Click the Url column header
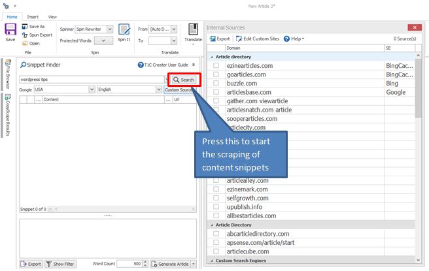Image resolution: width=429 pixels, height=271 pixels. pyautogui.click(x=184, y=99)
